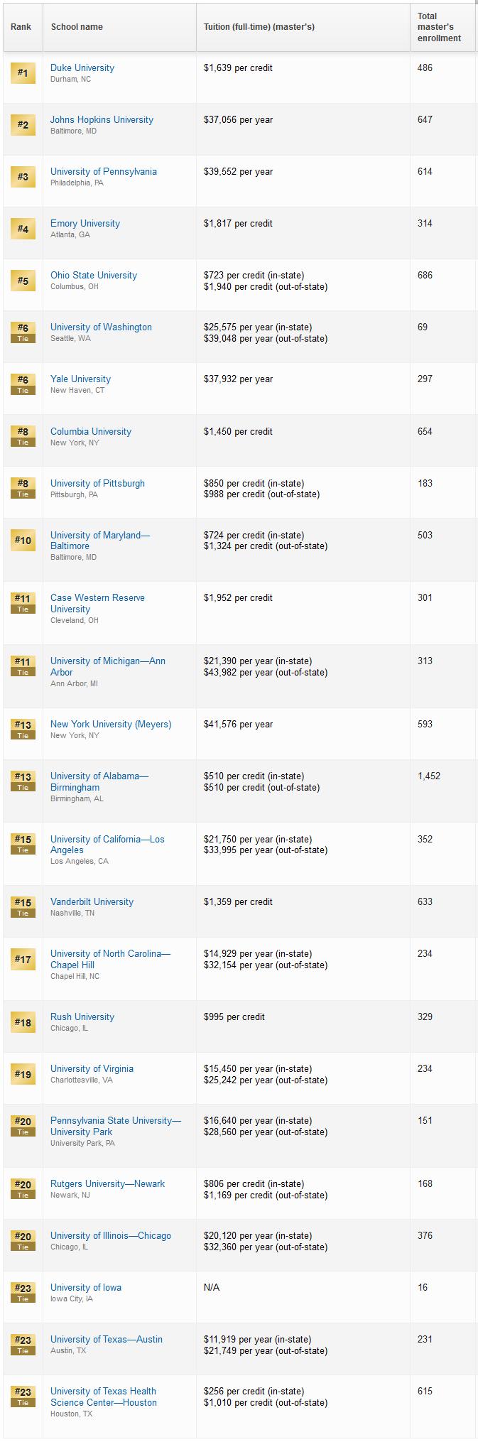Select the Columbia University link
Image resolution: width=478 pixels, height=1442 pixels.
pyautogui.click(x=91, y=432)
